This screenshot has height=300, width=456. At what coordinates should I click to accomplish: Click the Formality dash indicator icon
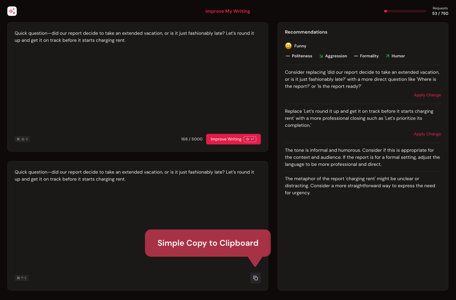(x=356, y=56)
